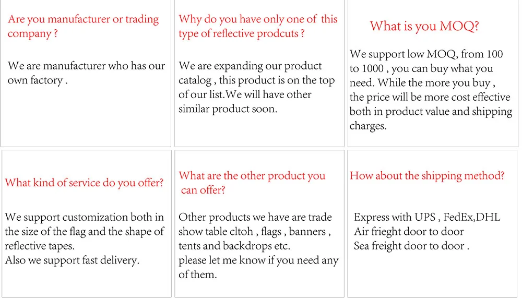Click the 'Air freight door to door' line
This screenshot has height=298, width=522.
(x=409, y=232)
